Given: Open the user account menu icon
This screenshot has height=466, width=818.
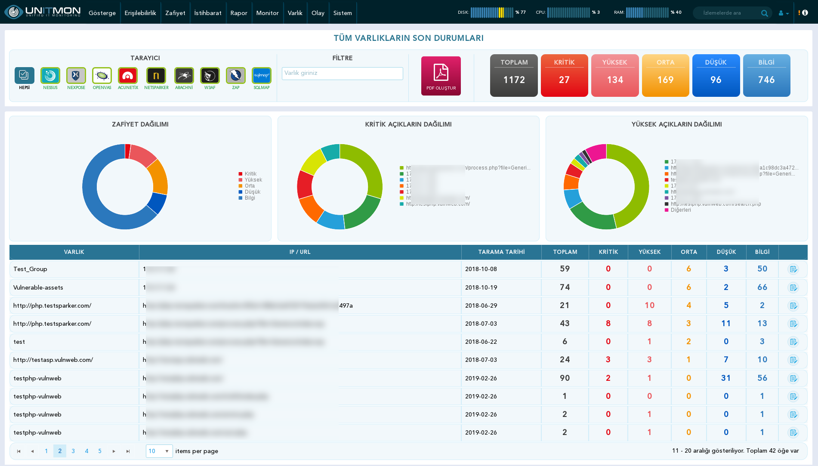Looking at the screenshot, I should pyautogui.click(x=784, y=13).
